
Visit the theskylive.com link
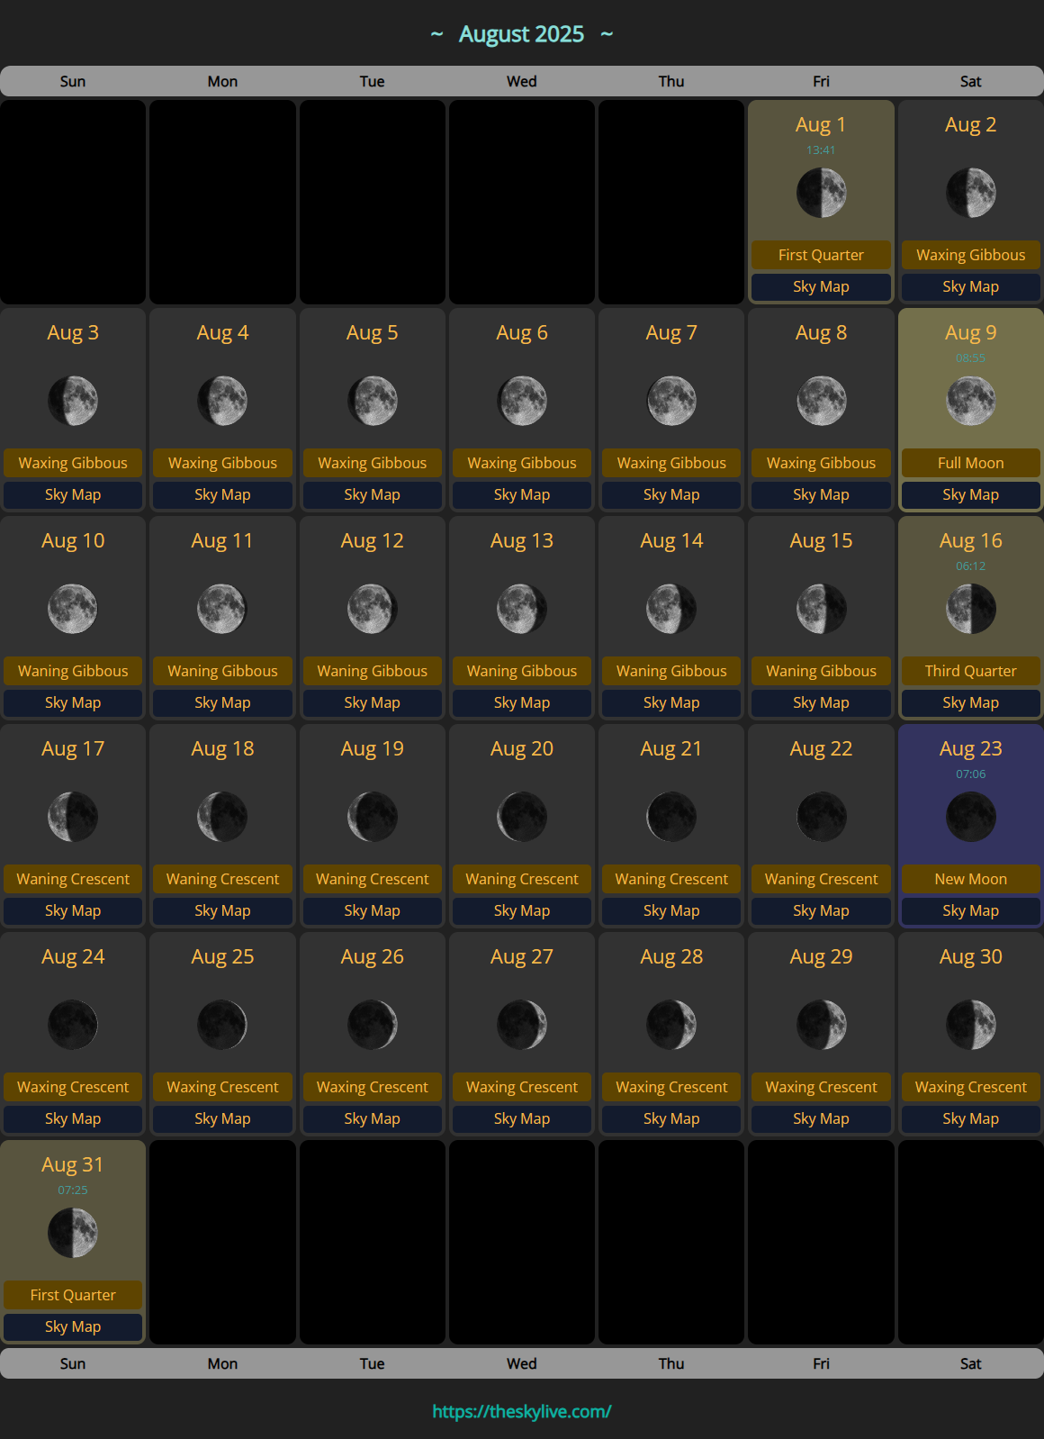[x=521, y=1411]
